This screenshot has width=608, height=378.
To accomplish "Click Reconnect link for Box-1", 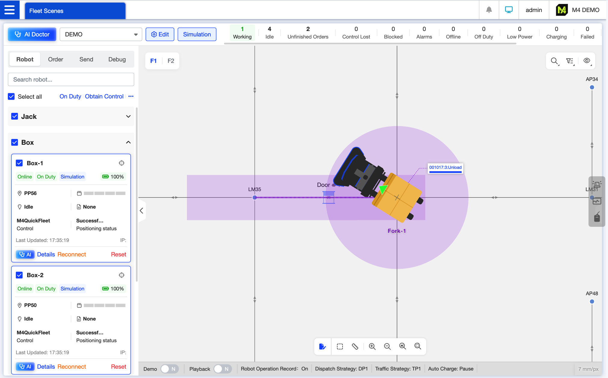I will (72, 254).
